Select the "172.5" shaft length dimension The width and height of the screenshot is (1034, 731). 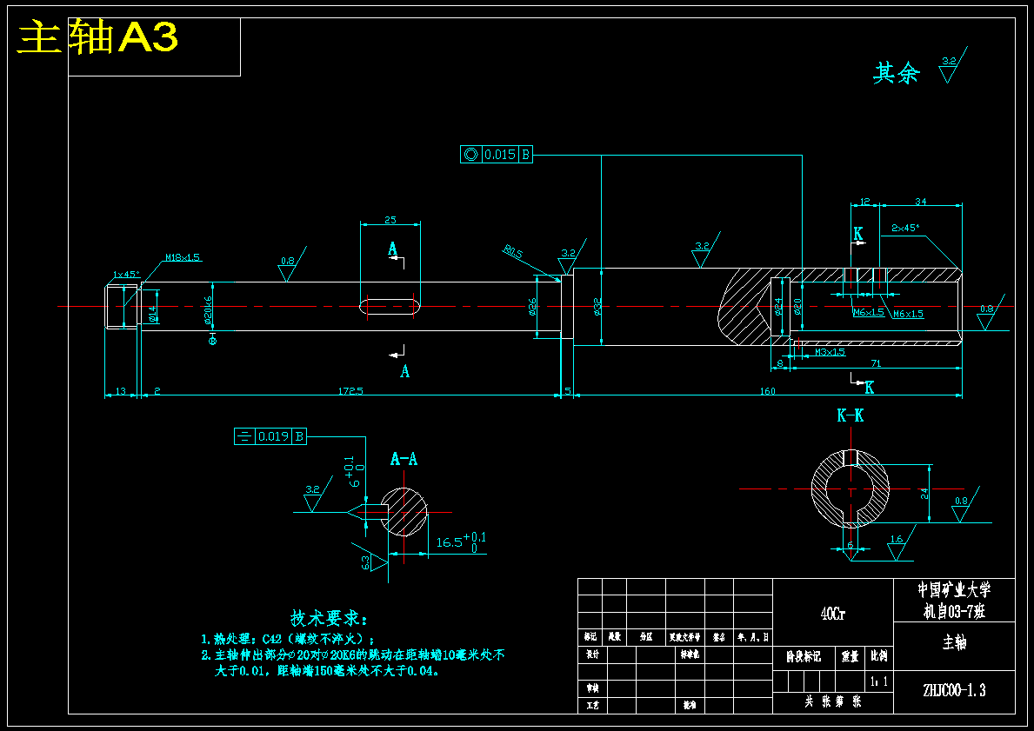coord(350,391)
